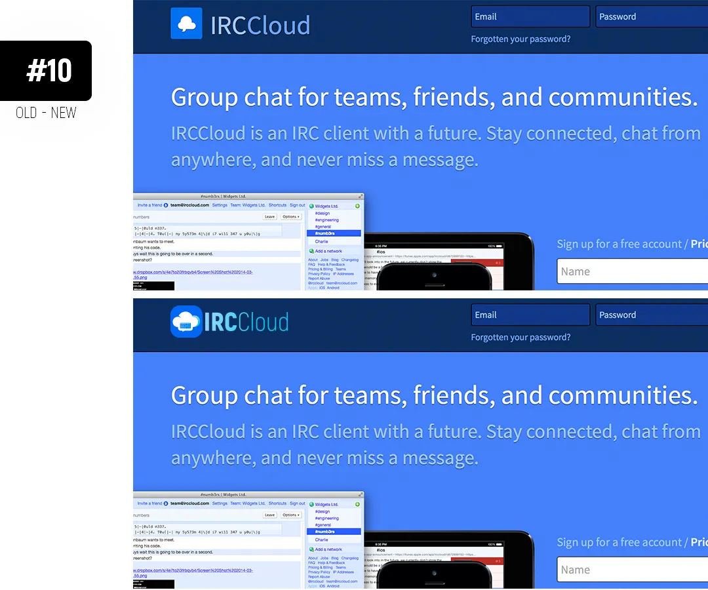Select highlighted #numb3rs channel on new-logo page
Image resolution: width=708 pixels, height=590 pixels.
(x=334, y=532)
